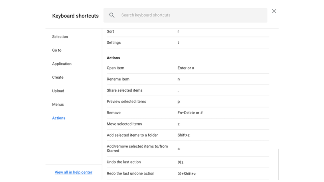Click the Remove shortcut row
Viewport: 324px width, 182px height.
coord(188,113)
